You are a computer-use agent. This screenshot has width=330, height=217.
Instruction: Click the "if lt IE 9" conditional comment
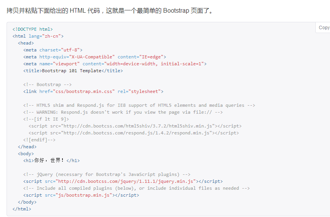point(46,119)
